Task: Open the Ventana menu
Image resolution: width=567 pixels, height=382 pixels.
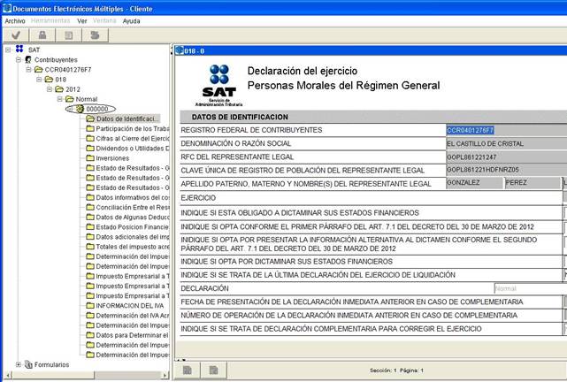Action: click(x=104, y=20)
